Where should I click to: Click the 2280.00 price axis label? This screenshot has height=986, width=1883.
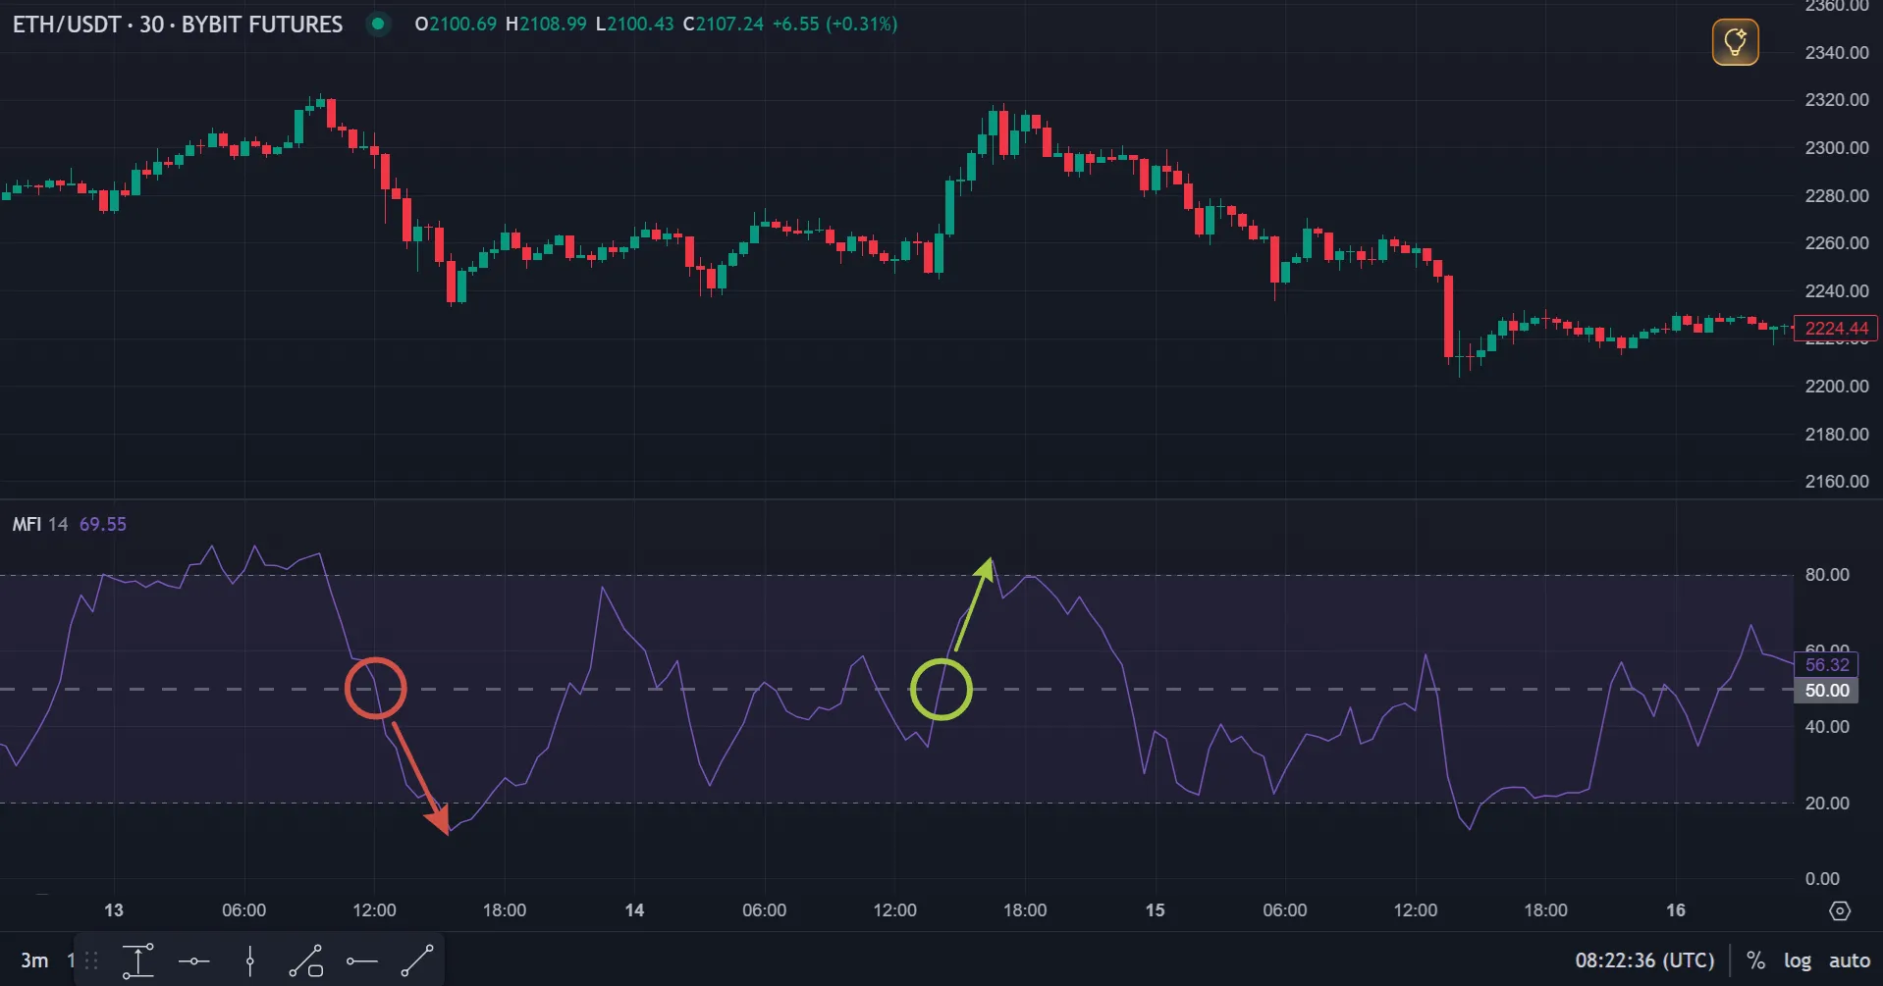(x=1837, y=196)
